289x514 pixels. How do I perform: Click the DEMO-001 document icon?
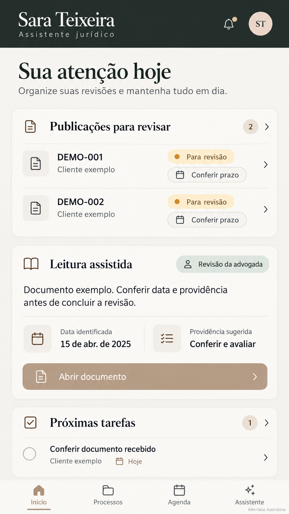tap(36, 164)
